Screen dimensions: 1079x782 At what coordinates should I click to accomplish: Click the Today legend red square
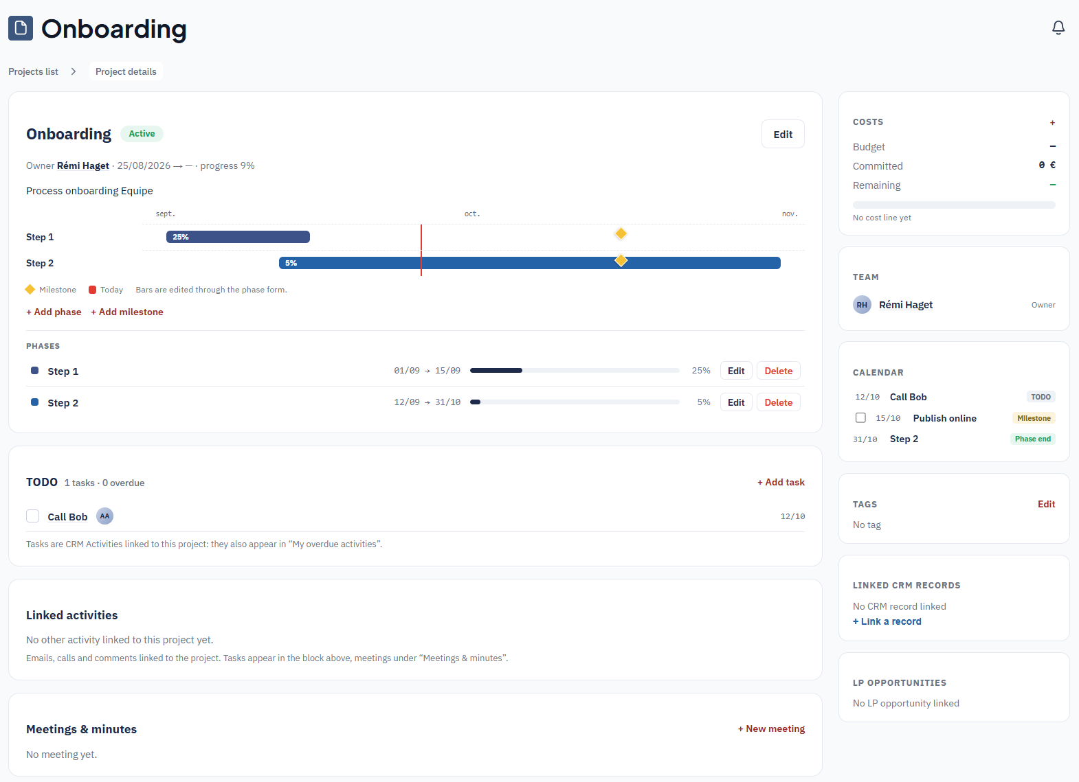pos(93,290)
